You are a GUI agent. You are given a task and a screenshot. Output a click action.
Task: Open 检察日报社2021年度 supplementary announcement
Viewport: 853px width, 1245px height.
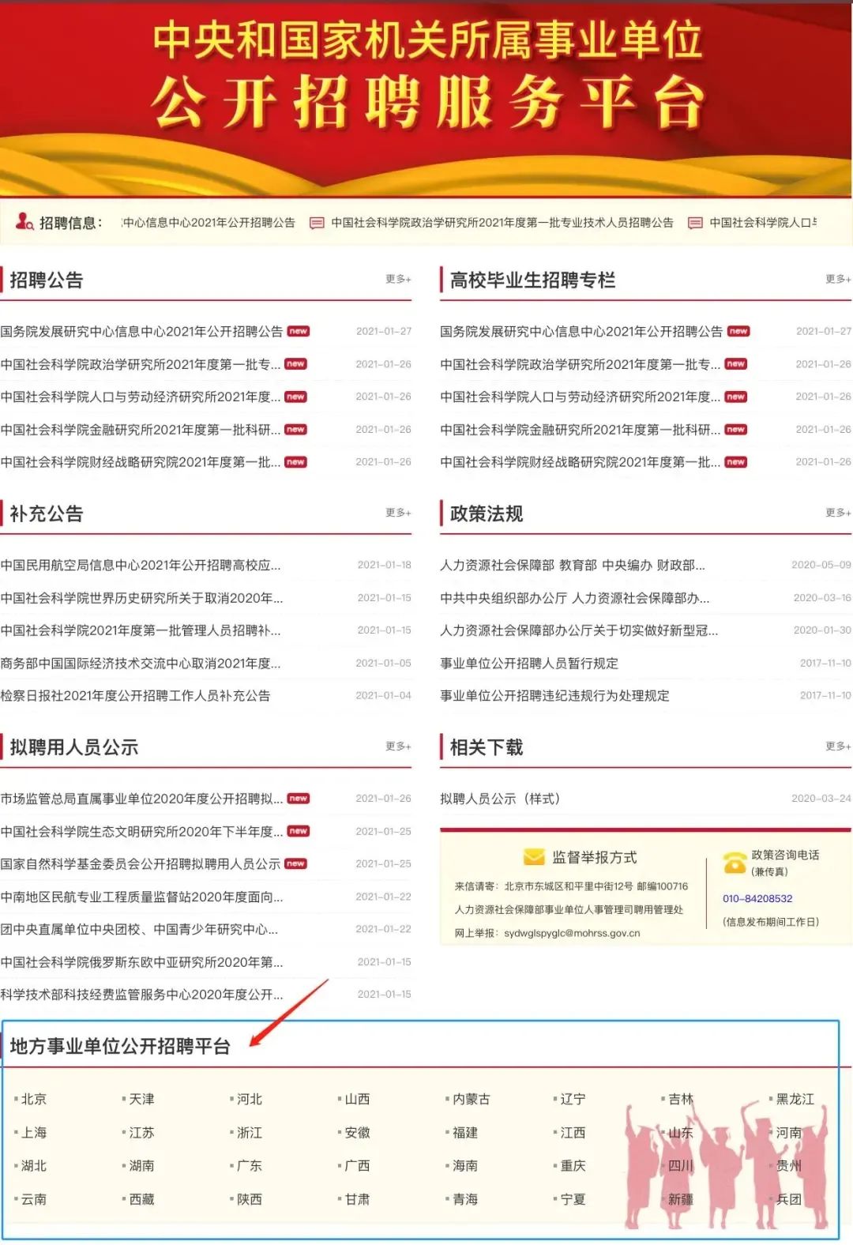click(135, 696)
